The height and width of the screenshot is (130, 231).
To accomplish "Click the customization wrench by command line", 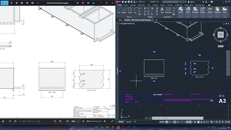I will click(x=150, y=118).
